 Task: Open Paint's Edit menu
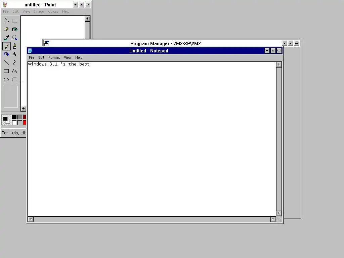coord(15,11)
